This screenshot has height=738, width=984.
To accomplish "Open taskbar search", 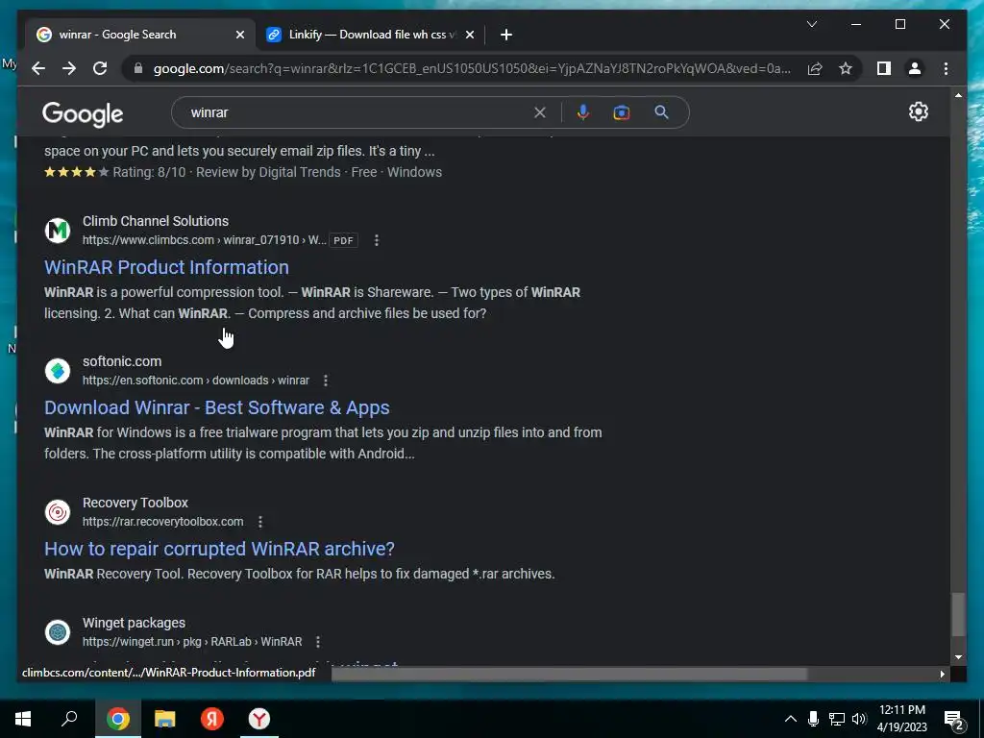I will point(69,719).
